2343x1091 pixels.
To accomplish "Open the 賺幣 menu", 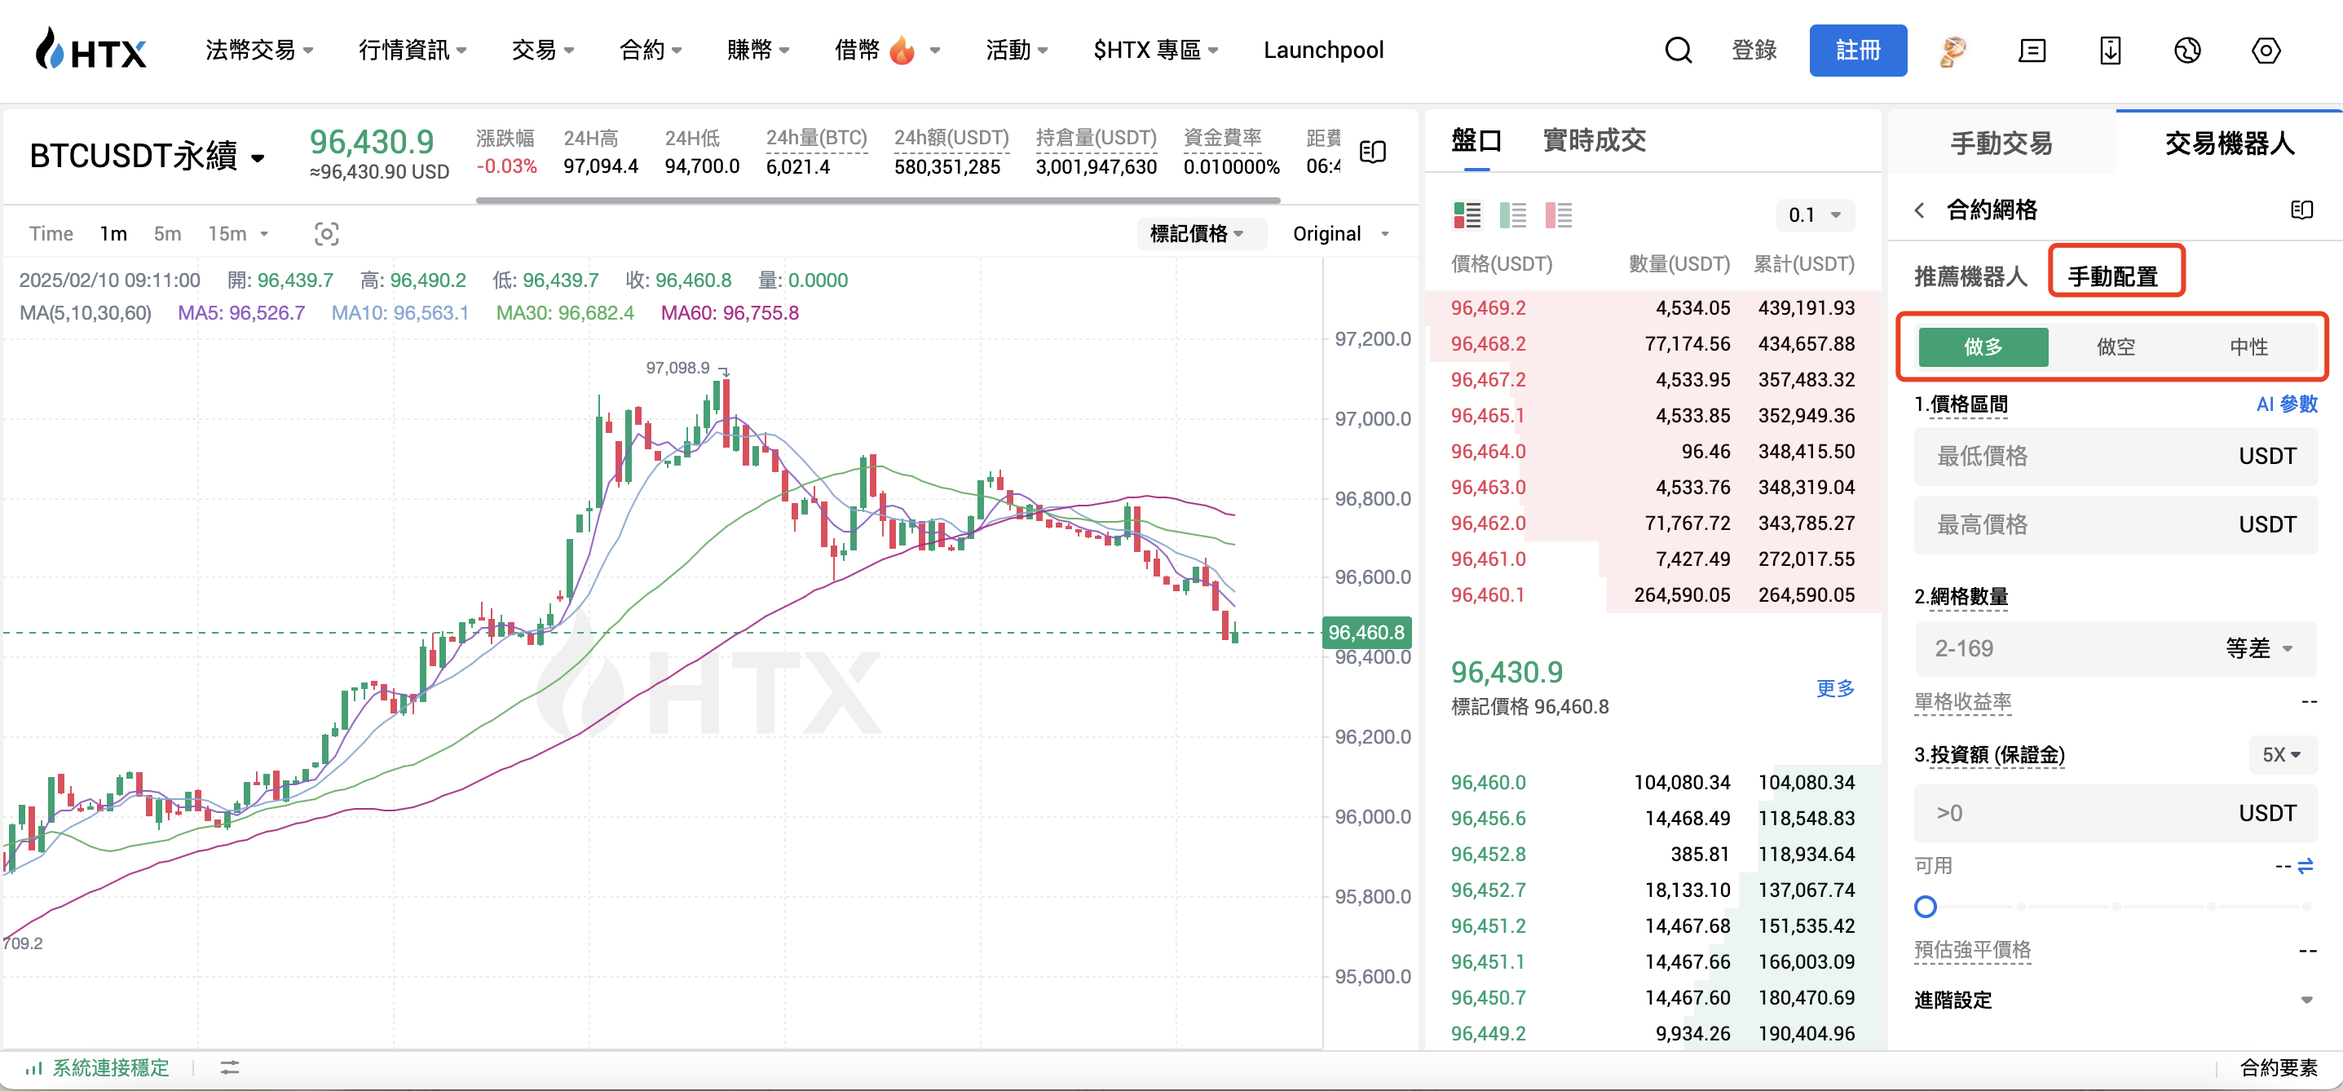I will click(757, 50).
